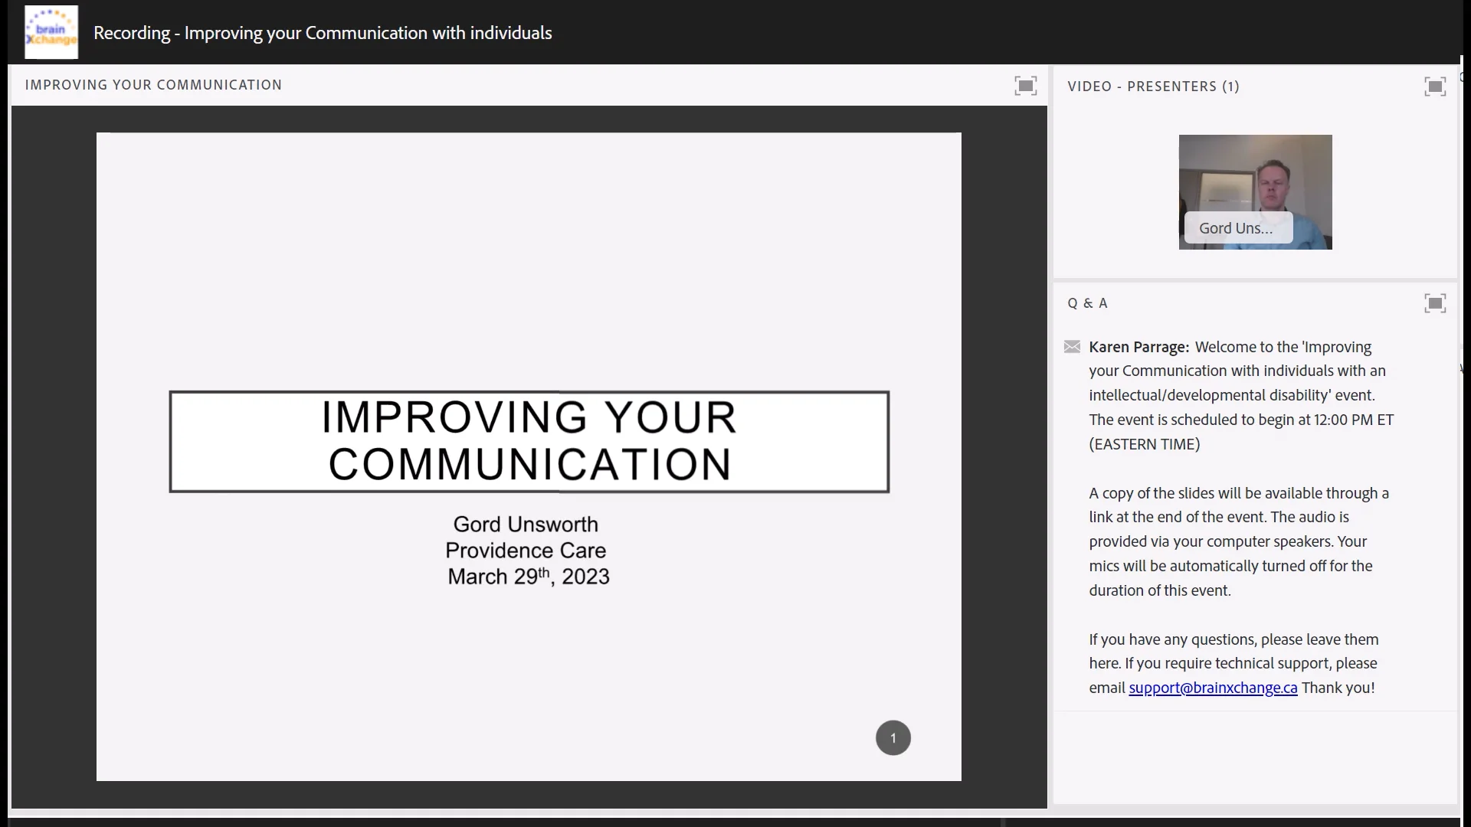Select the IMPROVING YOUR COMMUNICATION header

(154, 84)
